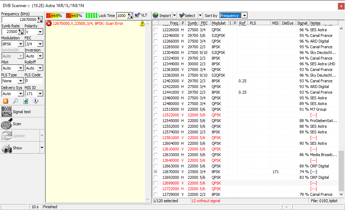Select the 12604000 H SES Astra row
This screenshot has width=345, height=210.
point(245,143)
